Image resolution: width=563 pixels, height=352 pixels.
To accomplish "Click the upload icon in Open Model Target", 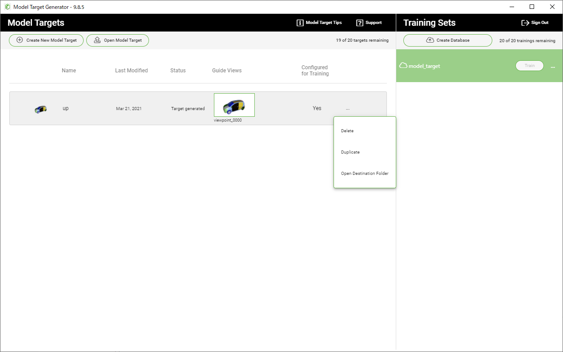I will (97, 40).
